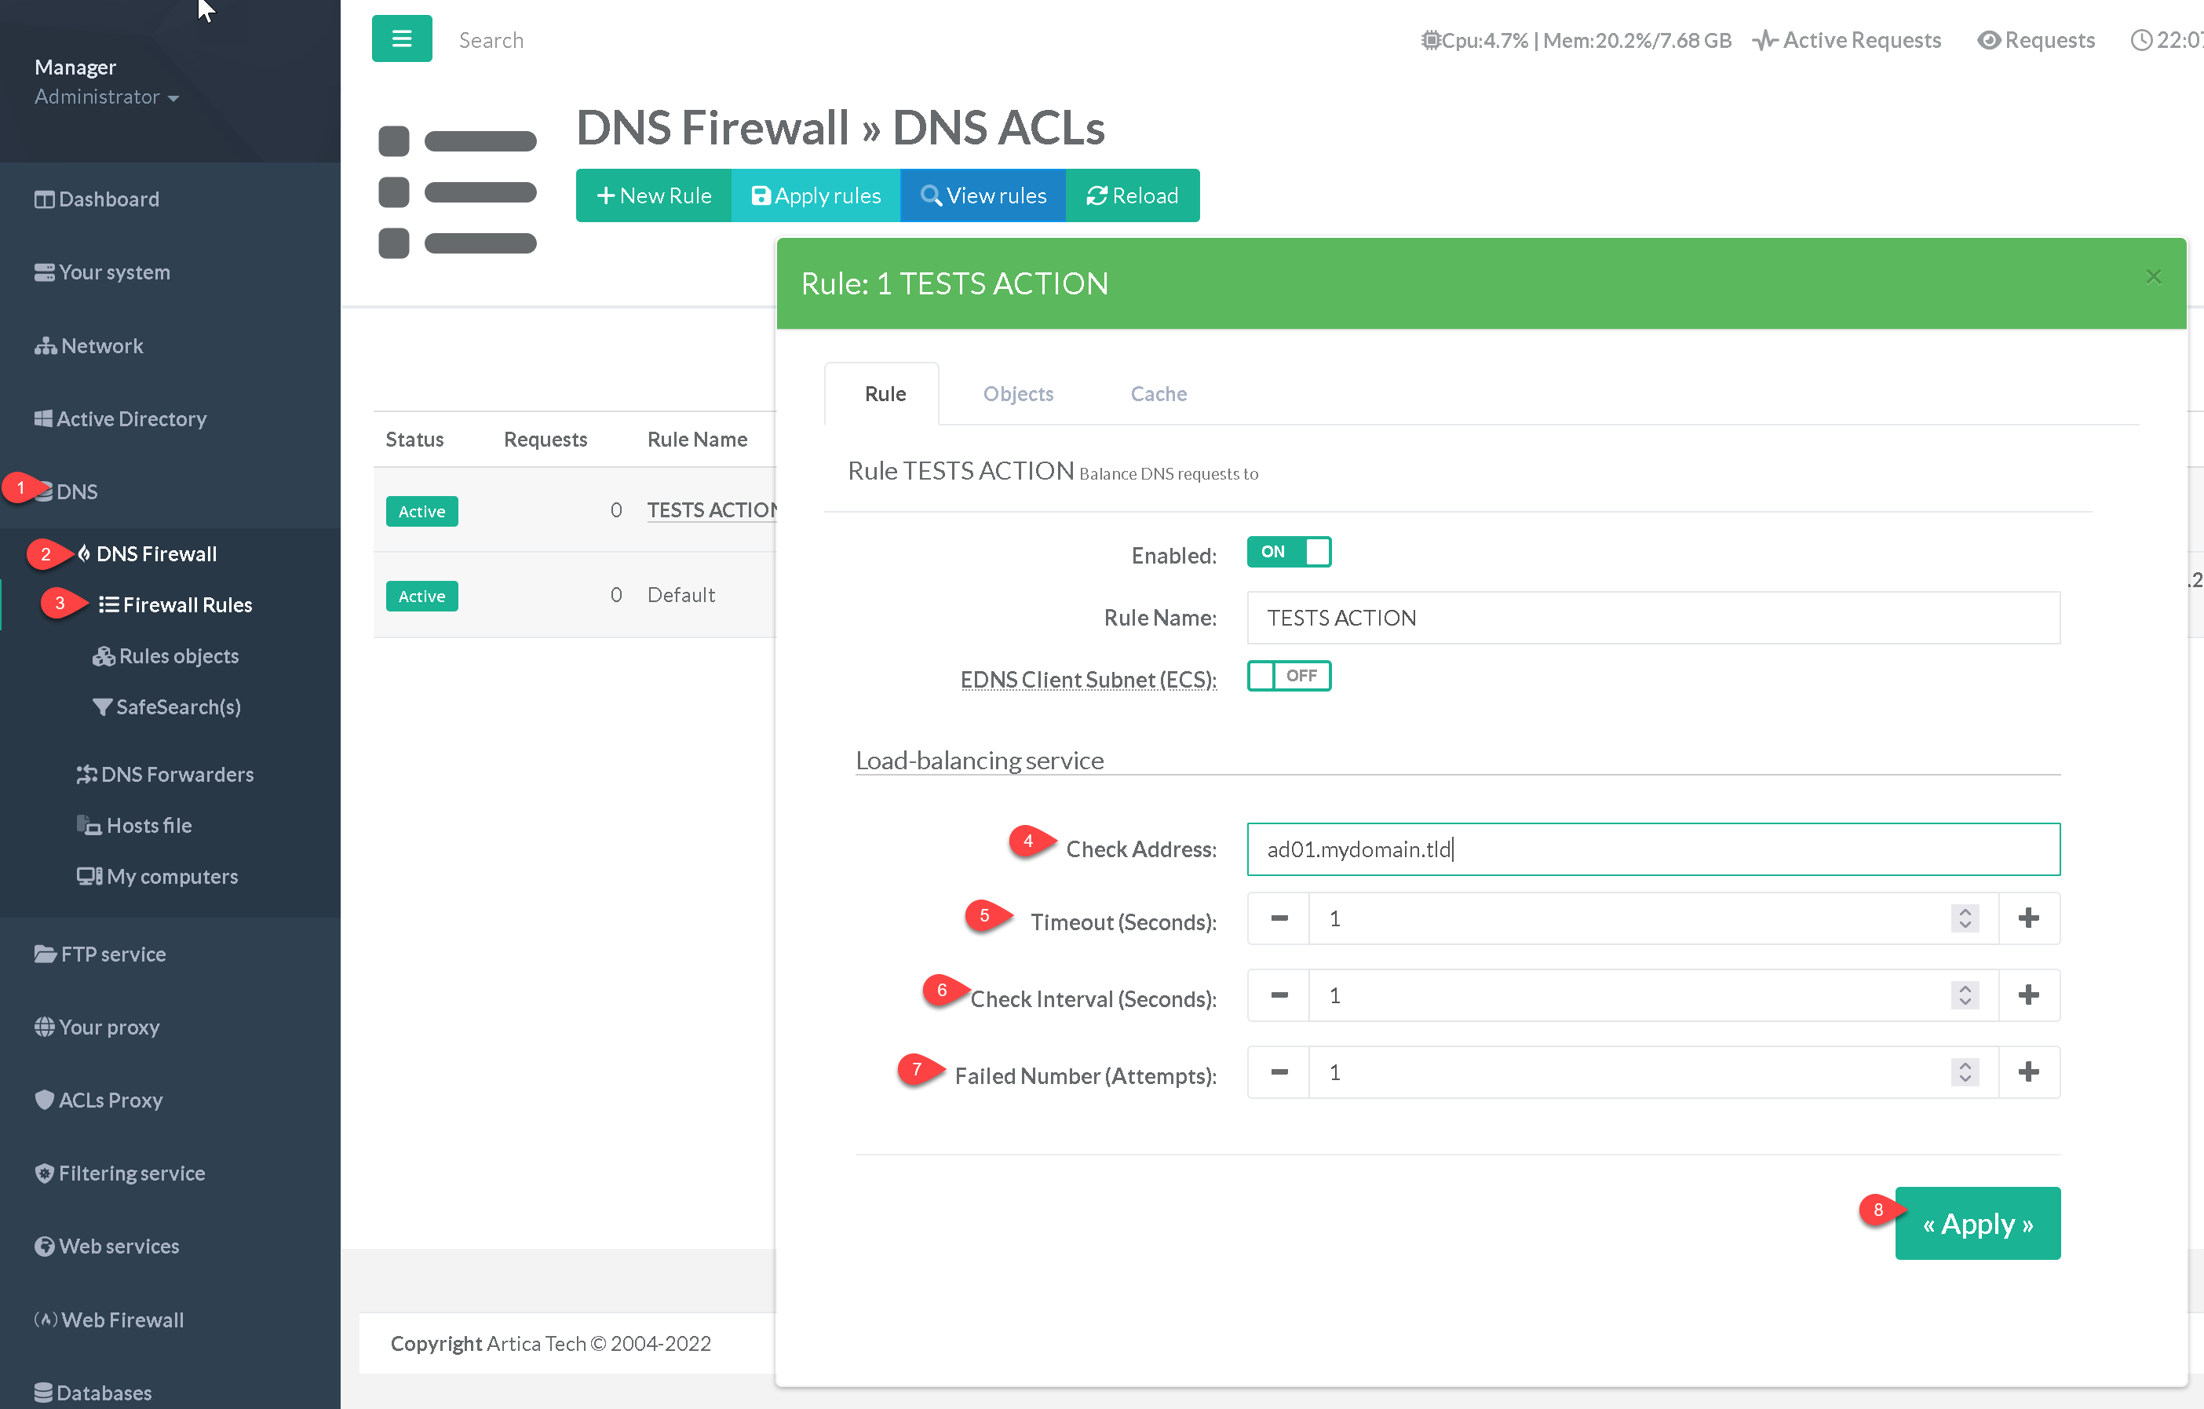Expand the Administrator dropdown caret
This screenshot has width=2204, height=1409.
point(173,98)
